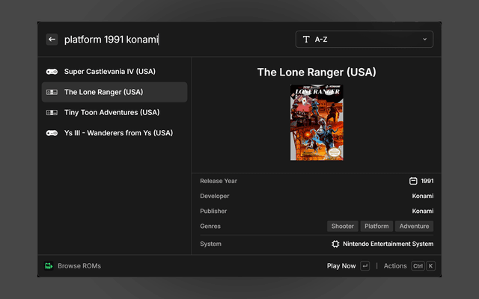Click the green Browse ROMs icon
Image resolution: width=479 pixels, height=299 pixels.
click(x=49, y=266)
